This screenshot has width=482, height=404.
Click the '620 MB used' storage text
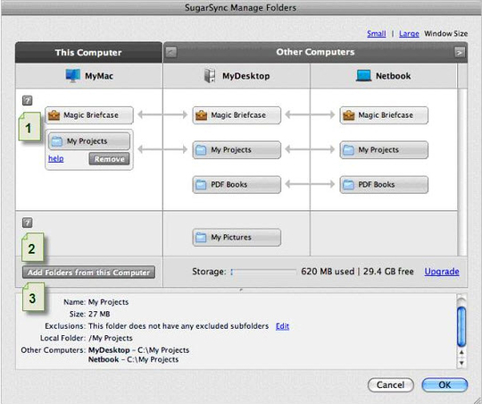[328, 272]
